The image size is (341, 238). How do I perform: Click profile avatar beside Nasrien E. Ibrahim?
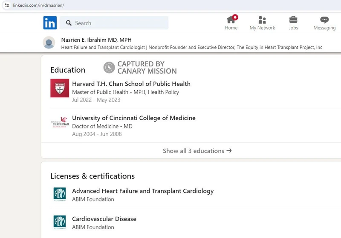click(49, 42)
